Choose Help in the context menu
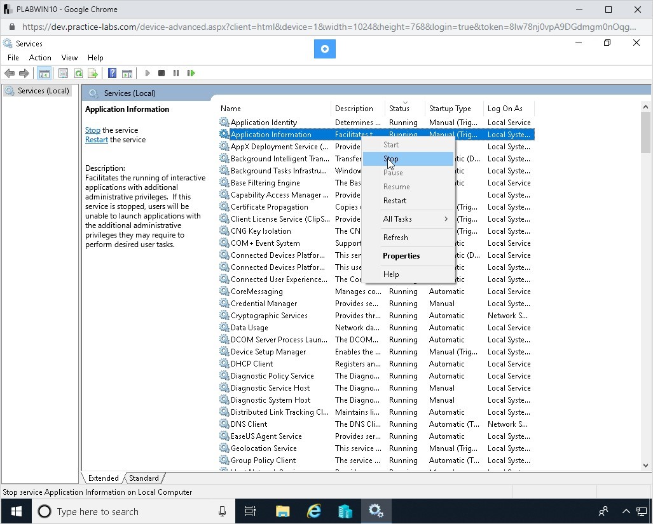Image resolution: width=653 pixels, height=524 pixels. click(408, 274)
